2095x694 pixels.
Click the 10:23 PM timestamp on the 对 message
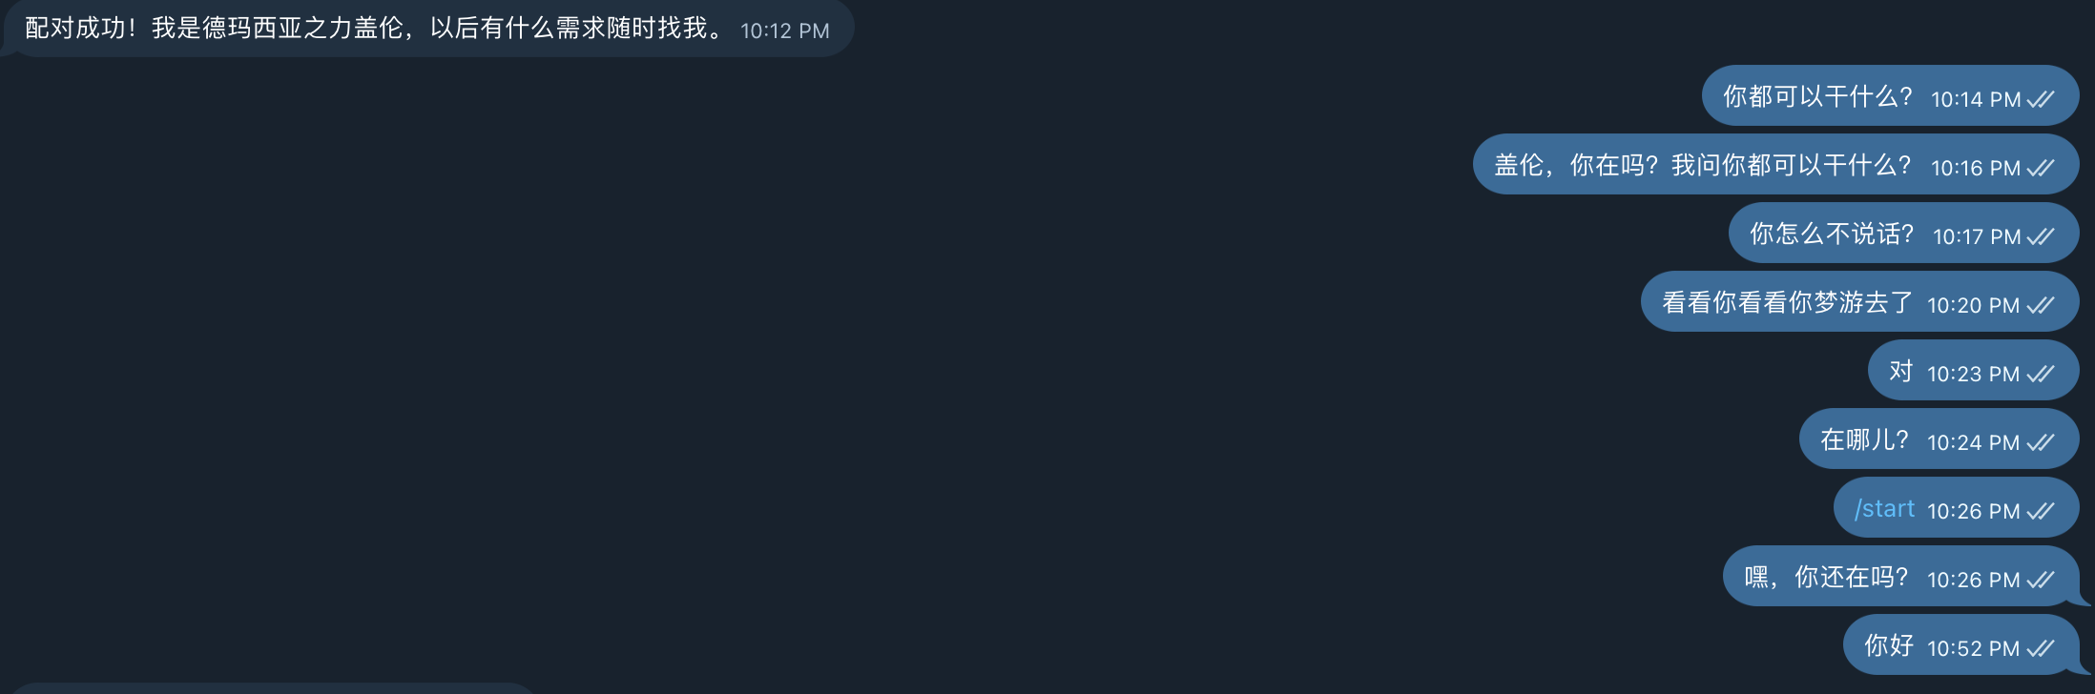(x=1973, y=374)
